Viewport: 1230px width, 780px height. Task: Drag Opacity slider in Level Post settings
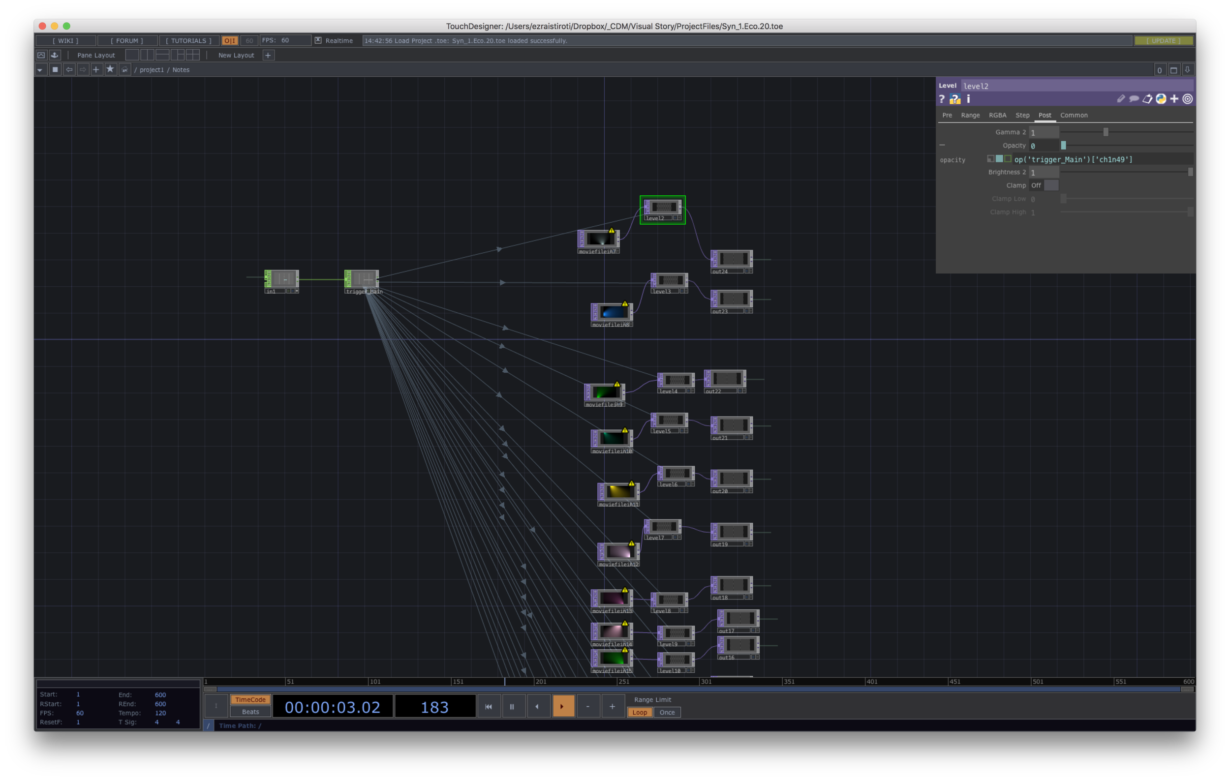[1062, 146]
